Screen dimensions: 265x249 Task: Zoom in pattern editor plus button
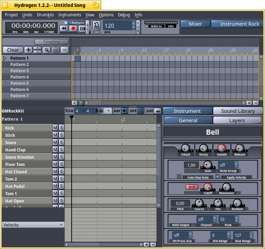147,244
